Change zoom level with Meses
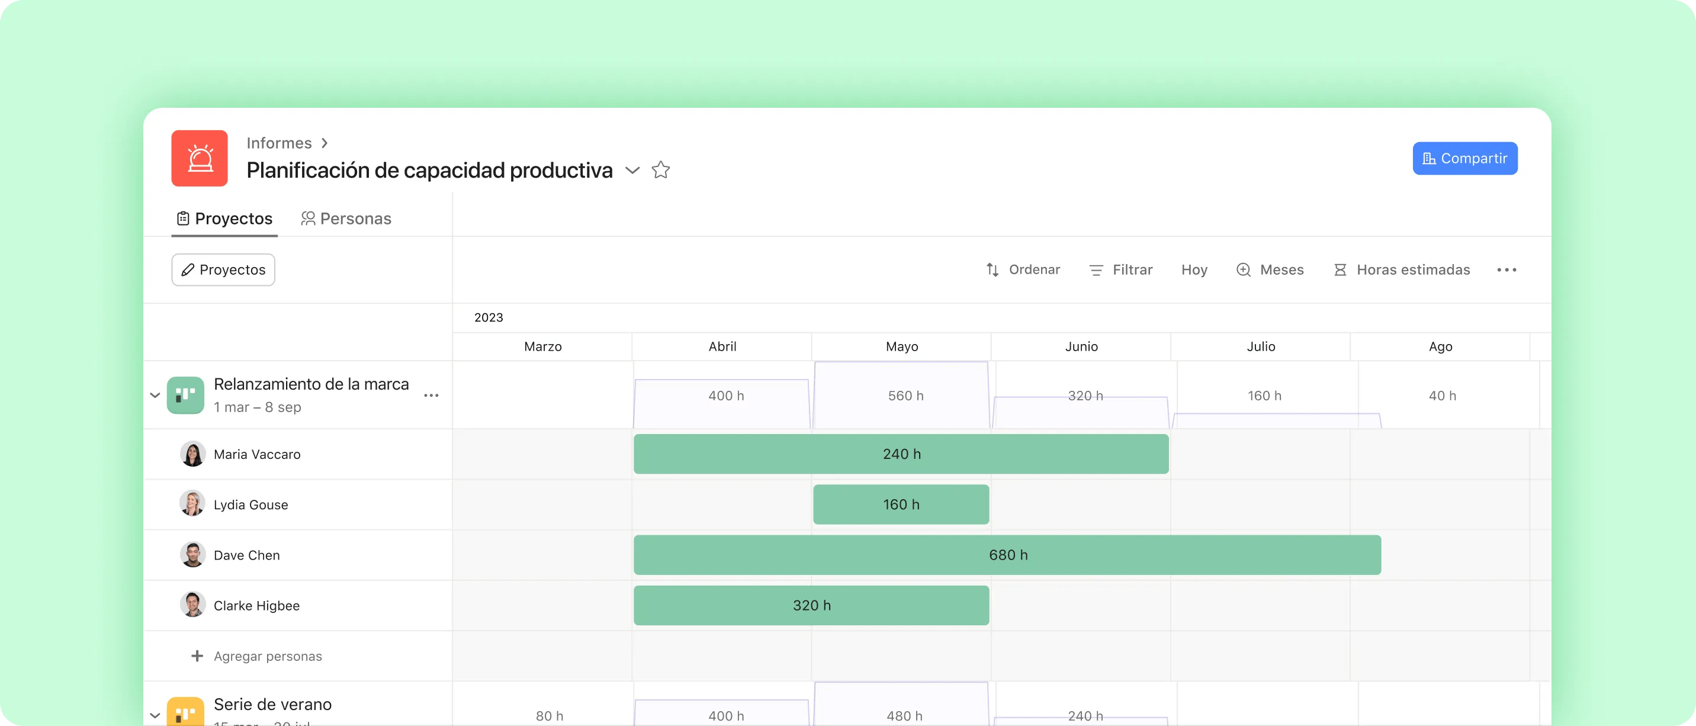Image resolution: width=1696 pixels, height=726 pixels. pos(1270,270)
